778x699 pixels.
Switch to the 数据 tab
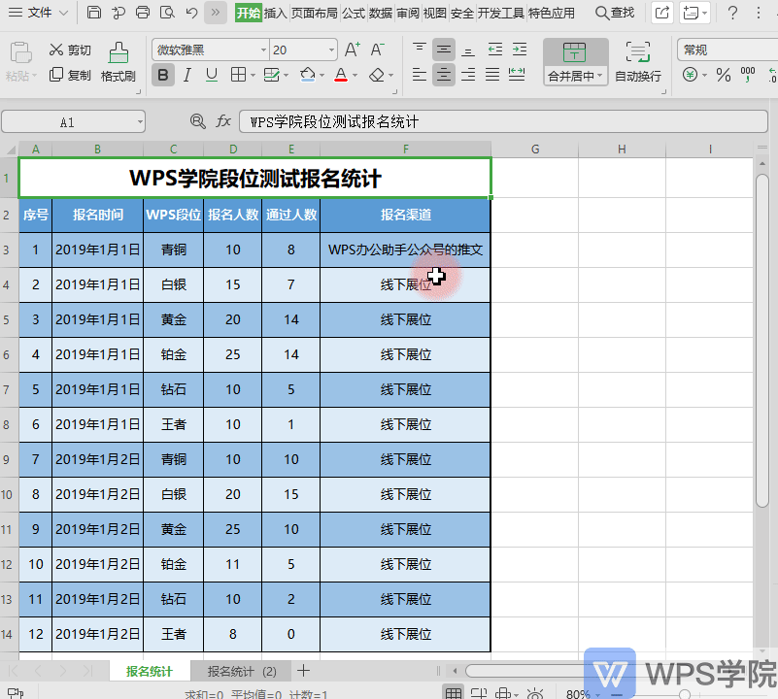(x=381, y=13)
